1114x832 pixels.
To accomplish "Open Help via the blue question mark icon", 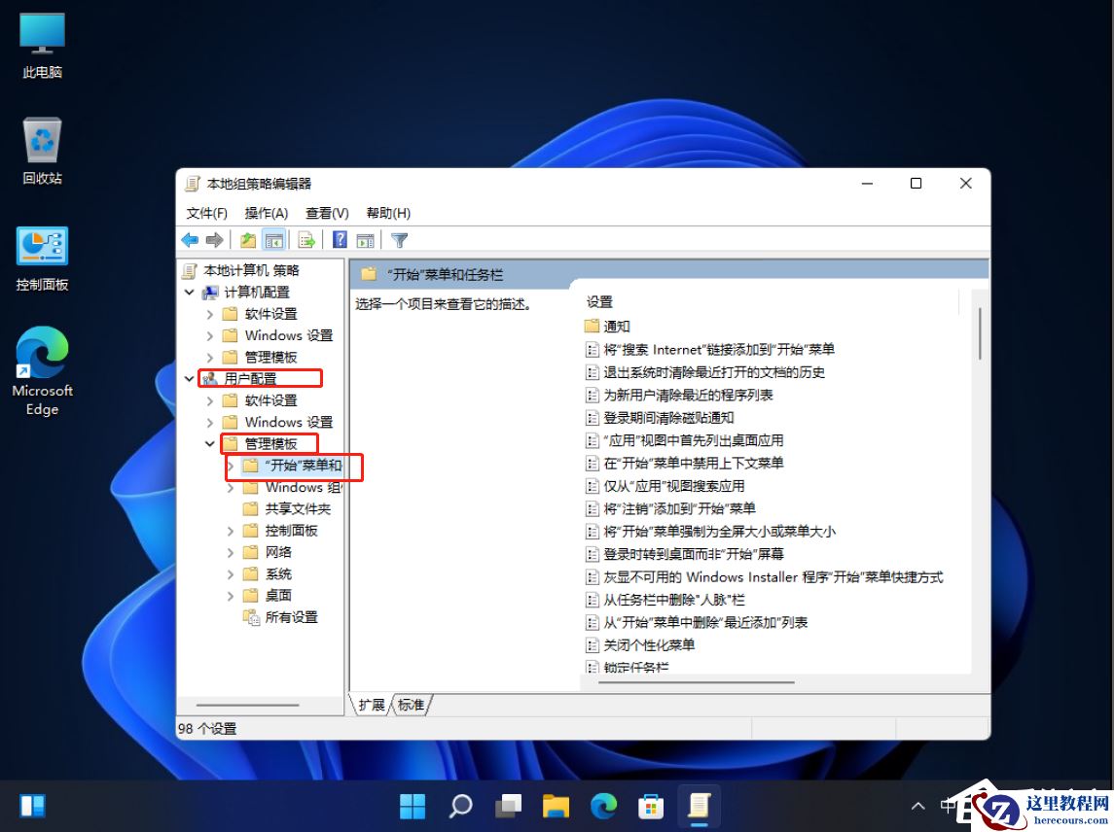I will click(x=338, y=240).
